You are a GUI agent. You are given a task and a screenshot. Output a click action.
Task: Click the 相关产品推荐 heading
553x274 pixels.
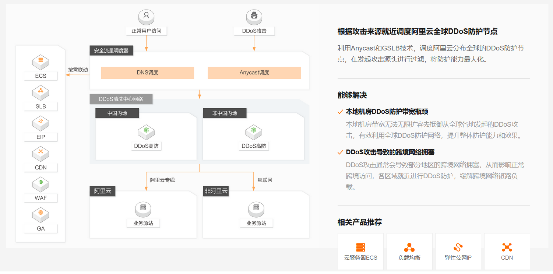click(x=360, y=222)
